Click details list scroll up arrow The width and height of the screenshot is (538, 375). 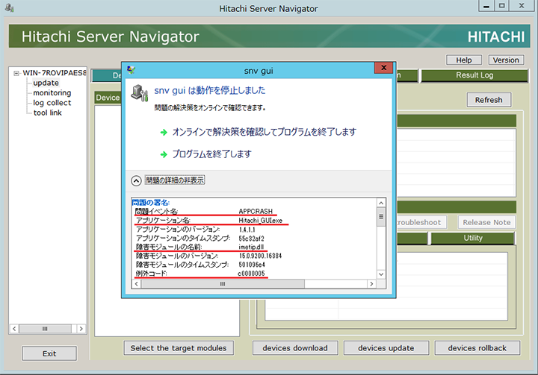381,203
